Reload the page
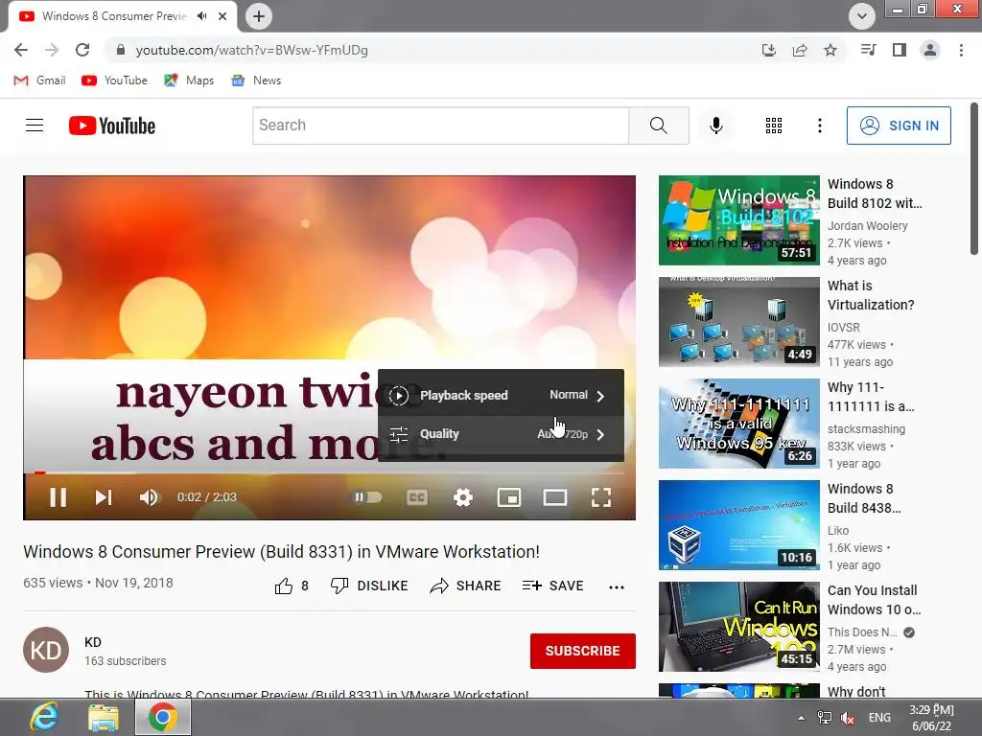982x736 pixels. pos(82,50)
